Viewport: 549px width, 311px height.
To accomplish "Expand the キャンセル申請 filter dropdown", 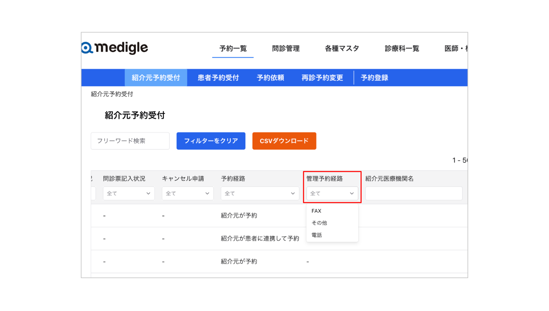I will click(x=188, y=193).
